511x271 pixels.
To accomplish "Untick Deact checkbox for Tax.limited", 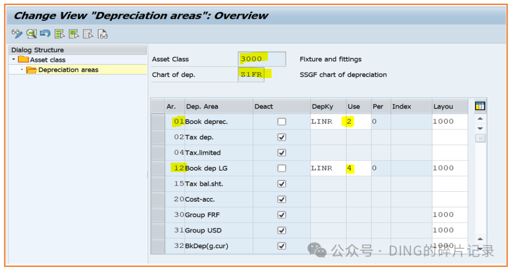I will pyautogui.click(x=282, y=152).
